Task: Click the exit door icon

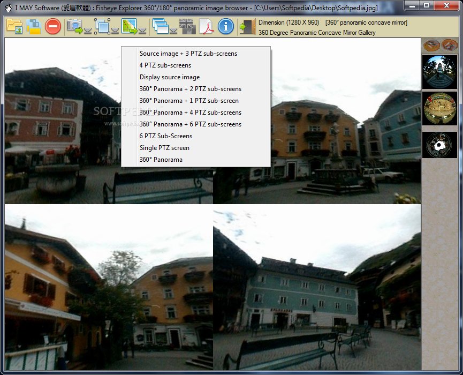Action: tap(247, 27)
